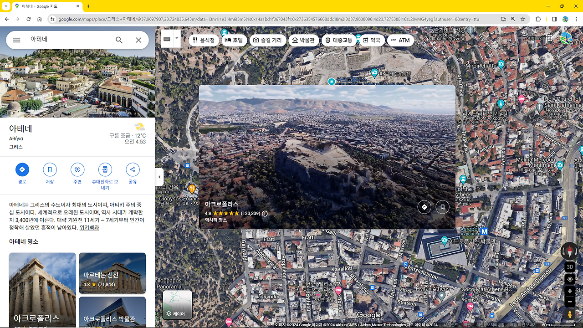Viewport: 583px width, 328px height.
Task: Select the 대중교통 transit chip
Action: pyautogui.click(x=339, y=40)
